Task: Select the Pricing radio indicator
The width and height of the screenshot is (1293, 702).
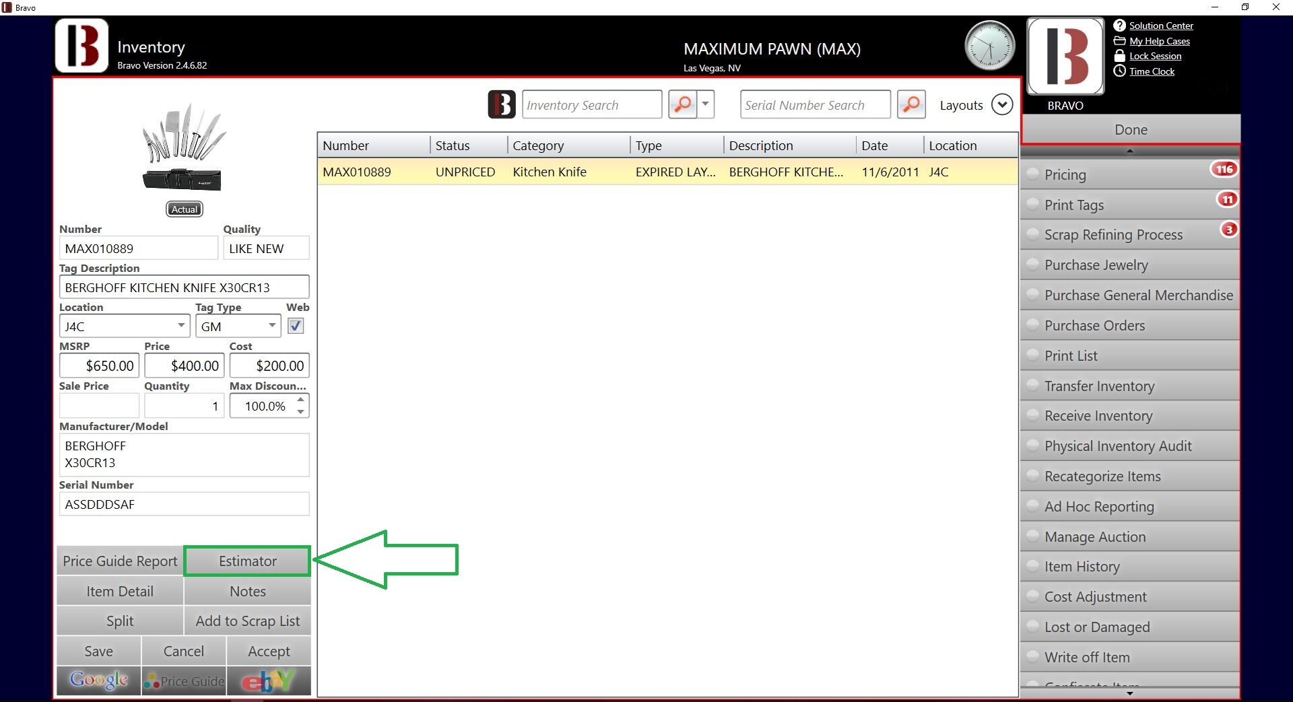Action: pyautogui.click(x=1032, y=174)
